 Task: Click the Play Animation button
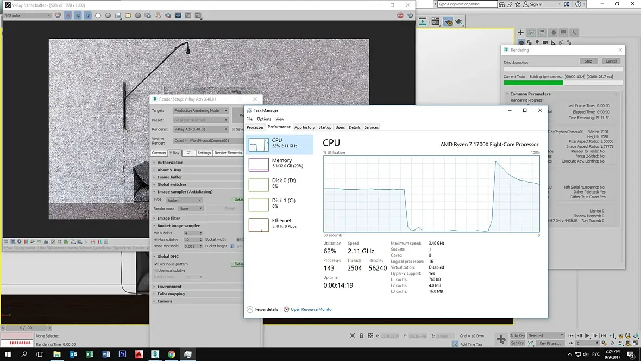(587, 336)
